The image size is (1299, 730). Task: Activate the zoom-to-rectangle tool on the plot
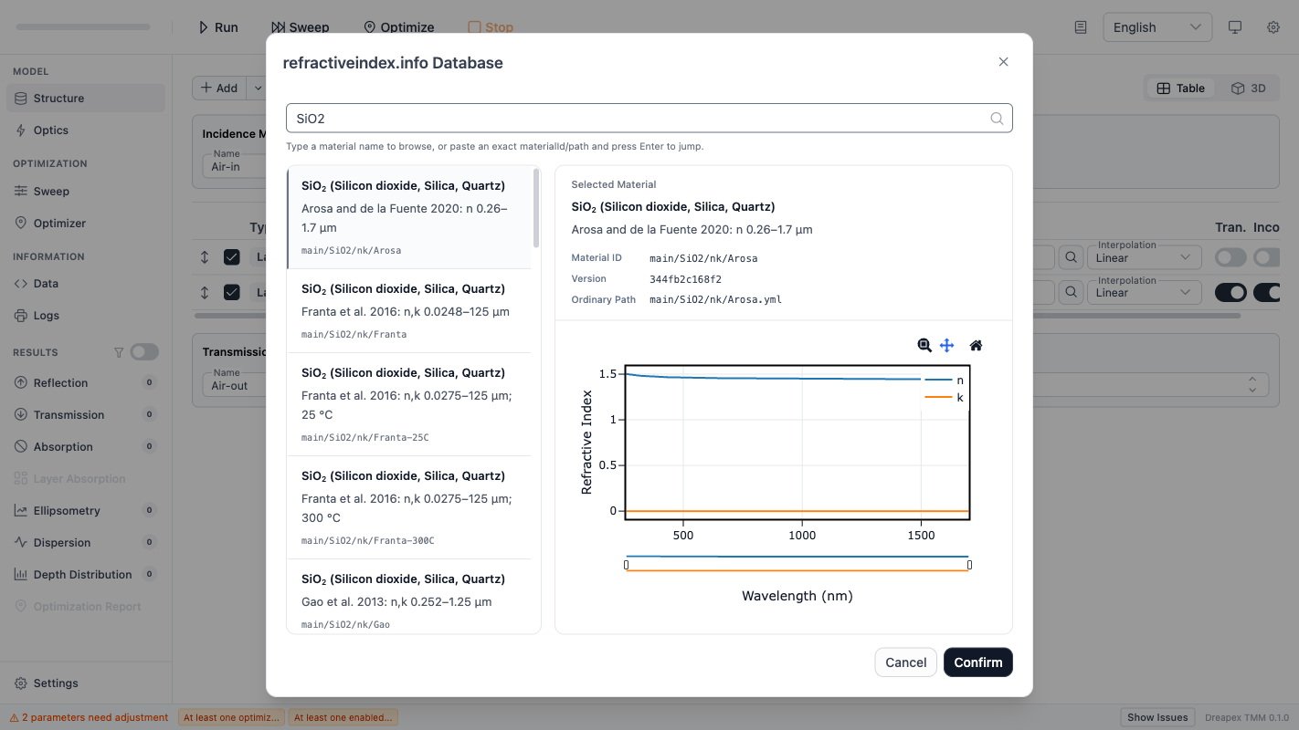tap(924, 345)
